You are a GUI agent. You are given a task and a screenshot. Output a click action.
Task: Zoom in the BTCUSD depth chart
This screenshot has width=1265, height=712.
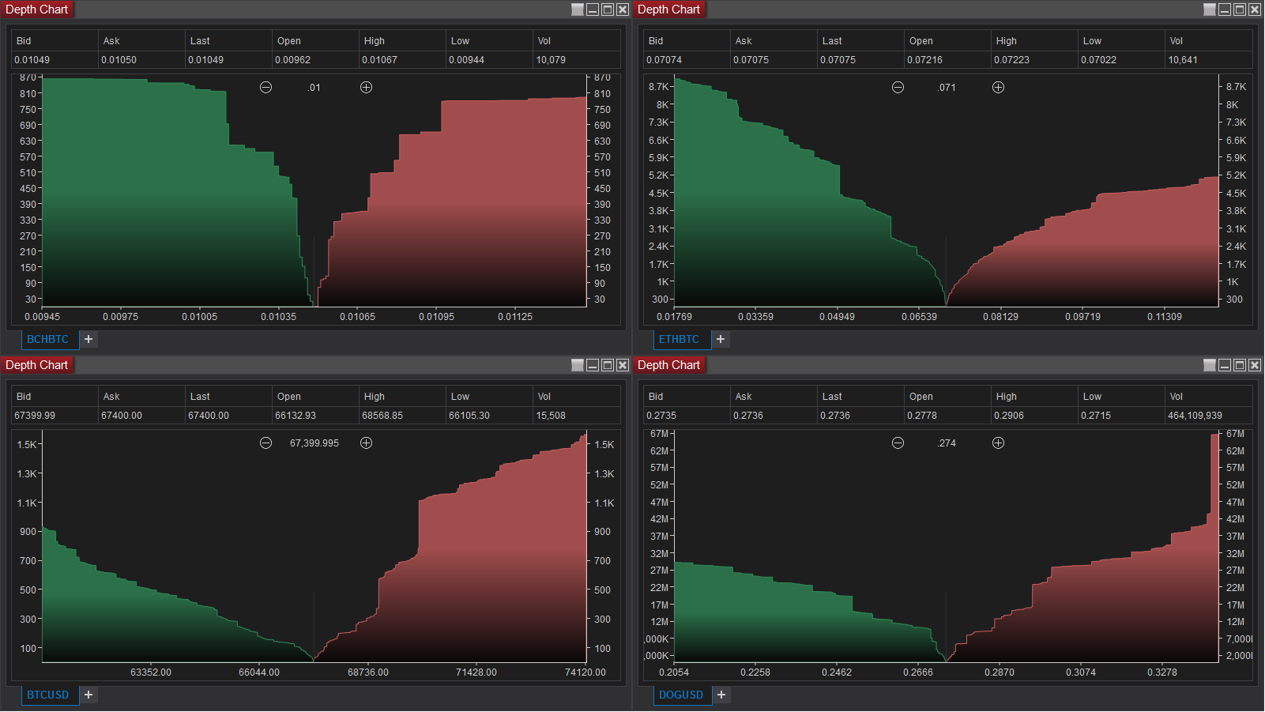(x=366, y=443)
